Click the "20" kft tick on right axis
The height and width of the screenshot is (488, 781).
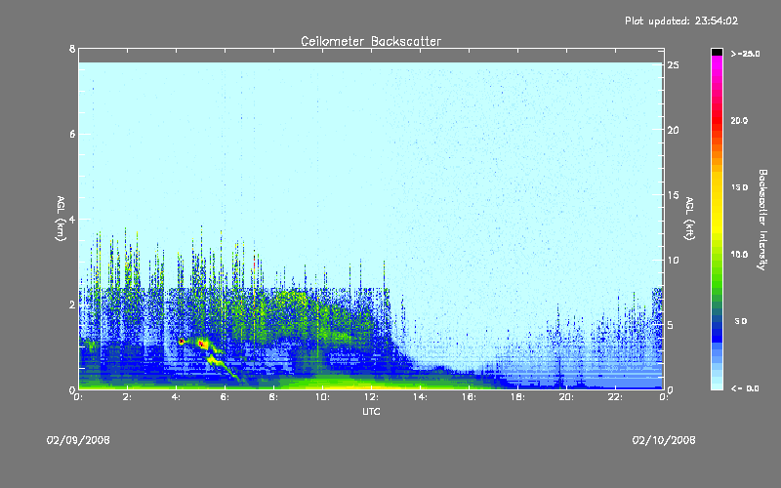tap(673, 130)
